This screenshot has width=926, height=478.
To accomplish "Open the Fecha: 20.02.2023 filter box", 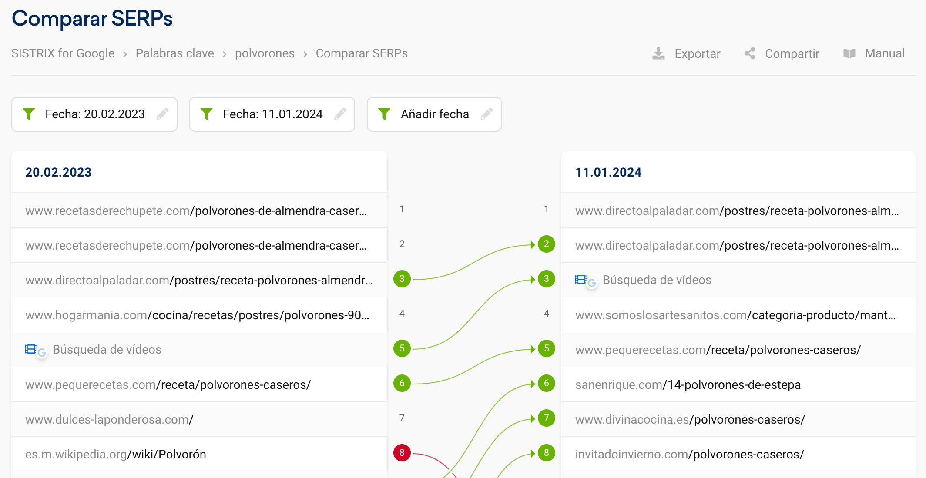I will tap(94, 114).
